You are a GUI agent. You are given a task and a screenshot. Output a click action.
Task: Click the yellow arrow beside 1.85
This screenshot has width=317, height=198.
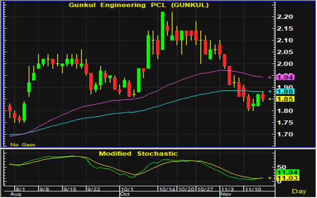[269, 99]
